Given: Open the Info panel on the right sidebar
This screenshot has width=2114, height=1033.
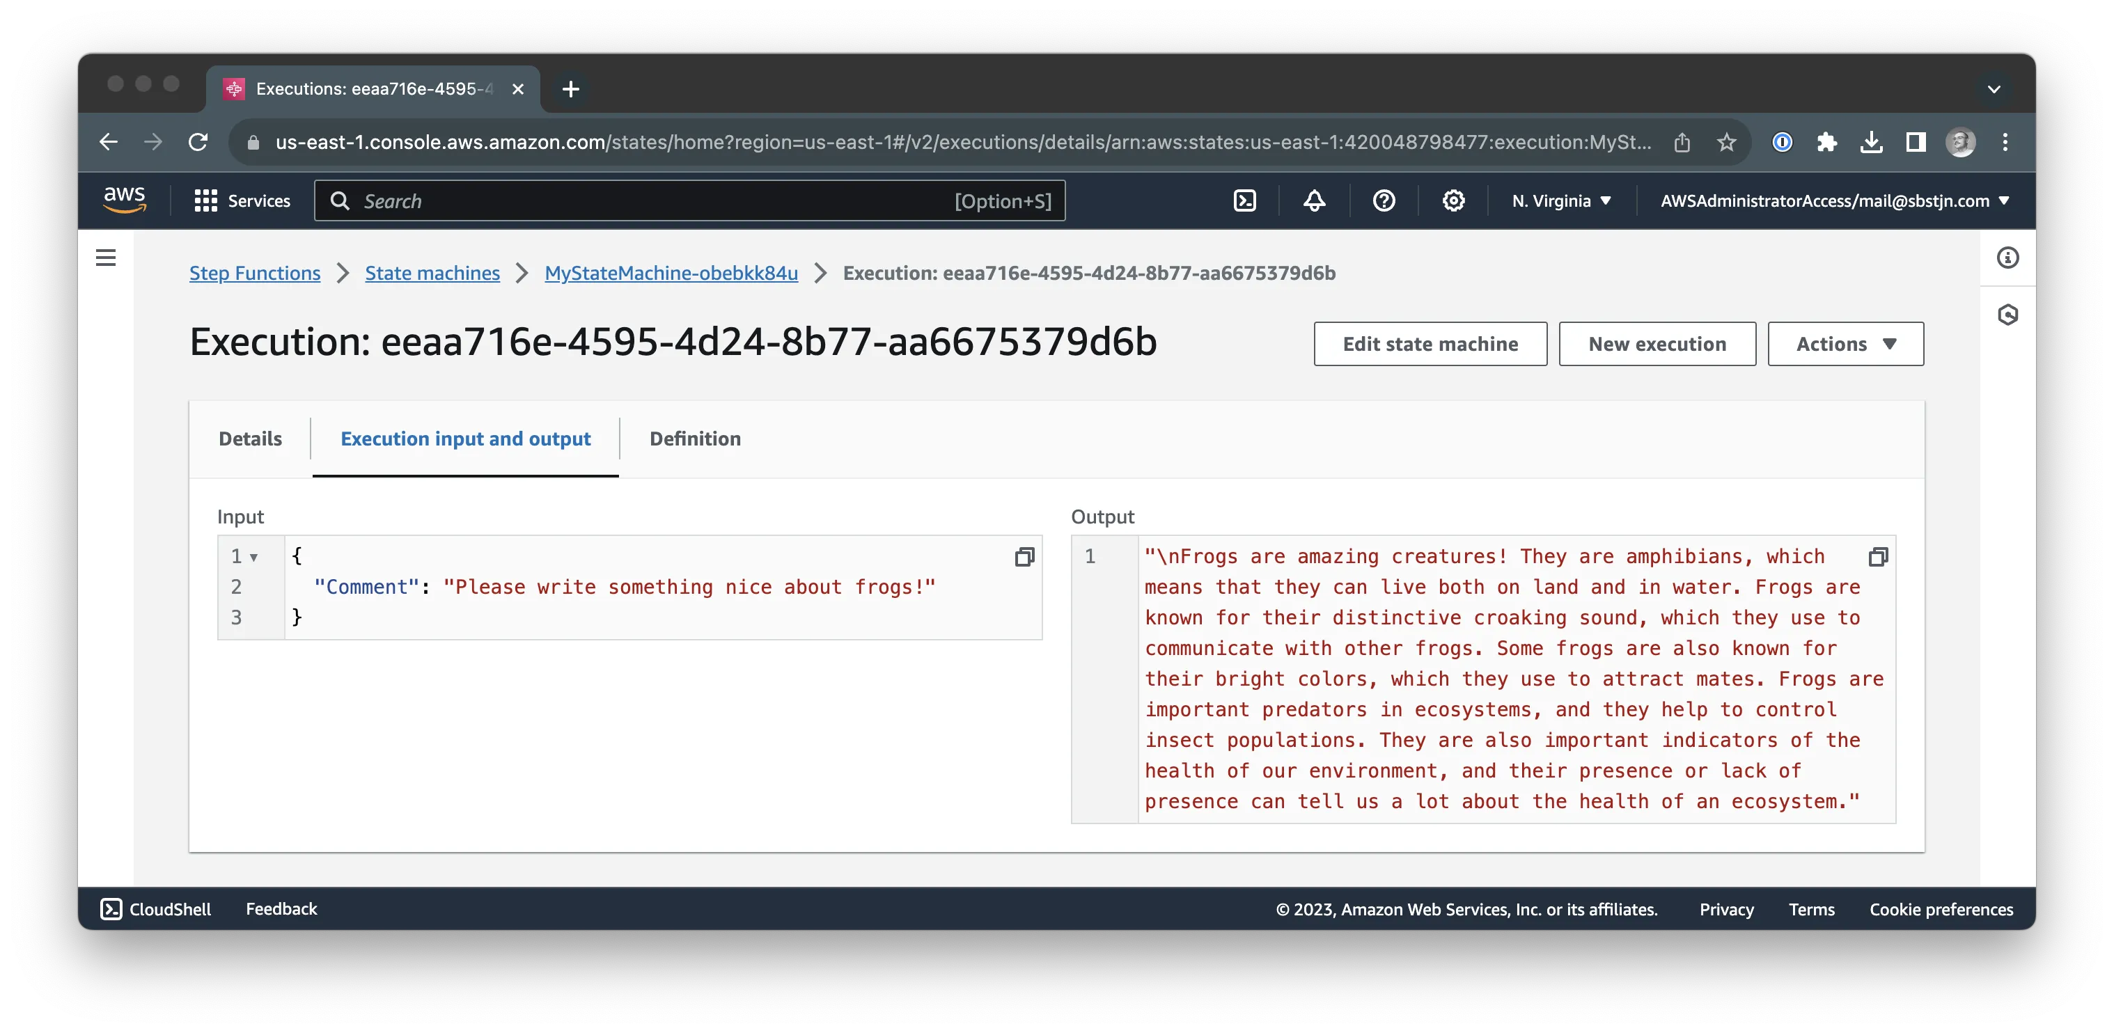Looking at the screenshot, I should tap(2010, 258).
